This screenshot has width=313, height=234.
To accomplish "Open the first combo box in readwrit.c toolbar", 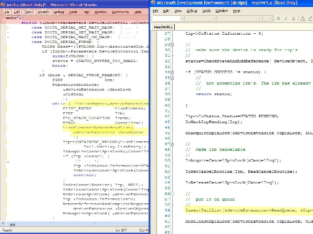I will (x=169, y=19).
